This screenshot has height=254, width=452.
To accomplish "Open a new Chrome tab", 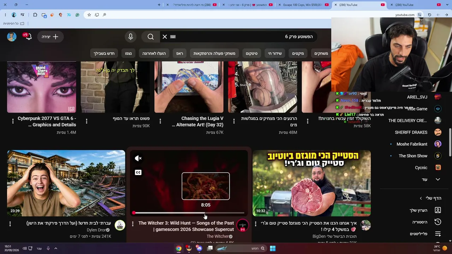I will point(159,5).
